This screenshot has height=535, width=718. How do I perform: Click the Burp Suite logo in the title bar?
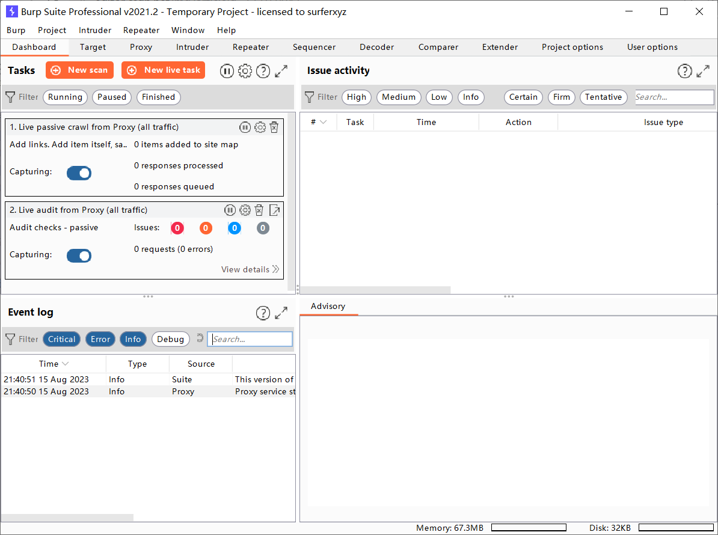click(x=11, y=11)
